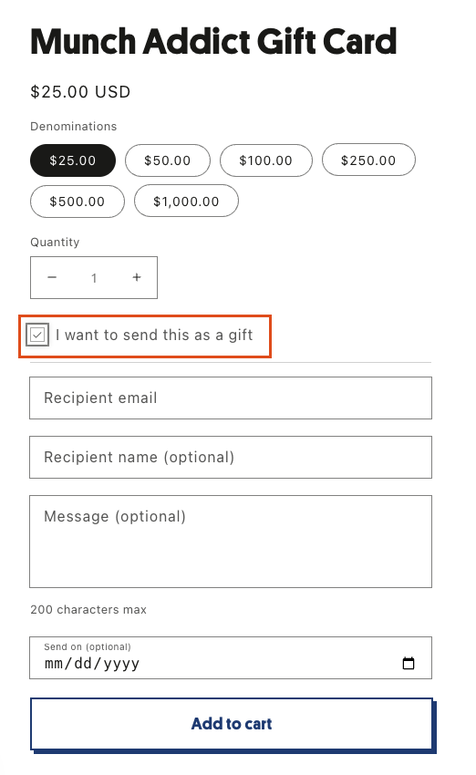Click into the Recipient name field

coord(231,457)
